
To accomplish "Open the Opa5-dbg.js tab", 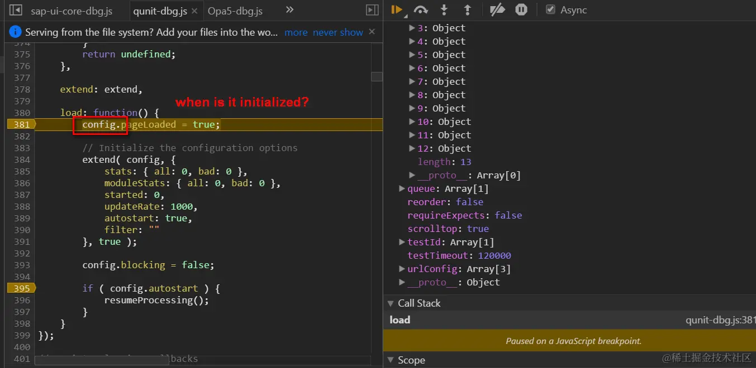I will point(235,11).
